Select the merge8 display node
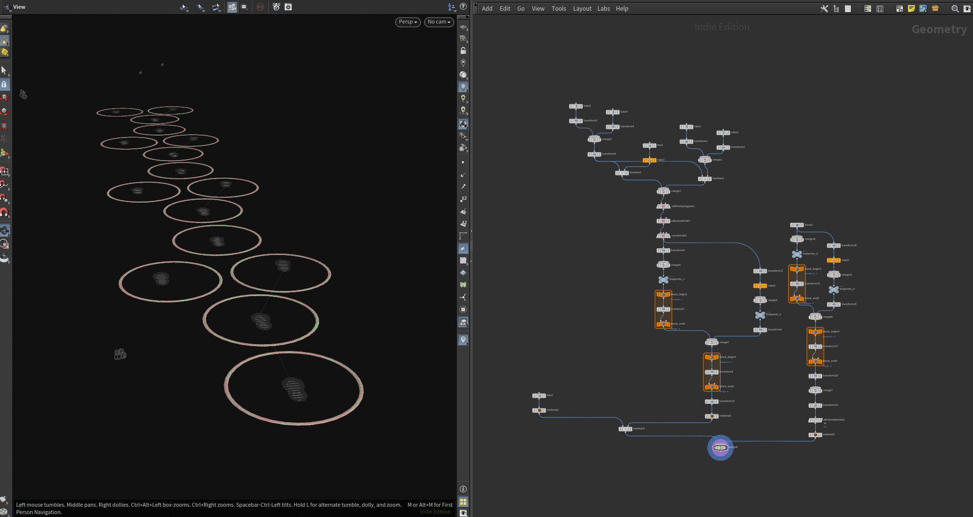The height and width of the screenshot is (517, 973). (x=720, y=447)
